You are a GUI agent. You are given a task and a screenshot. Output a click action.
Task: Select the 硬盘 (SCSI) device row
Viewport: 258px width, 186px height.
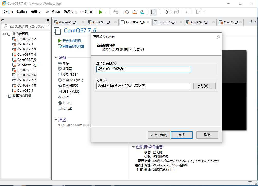point(68,75)
